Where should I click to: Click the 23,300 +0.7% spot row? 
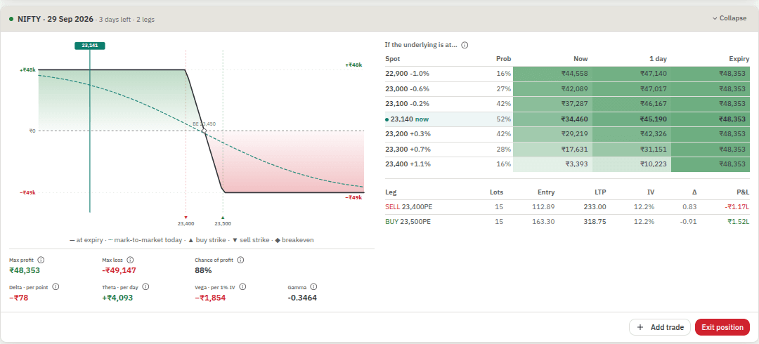click(567, 149)
